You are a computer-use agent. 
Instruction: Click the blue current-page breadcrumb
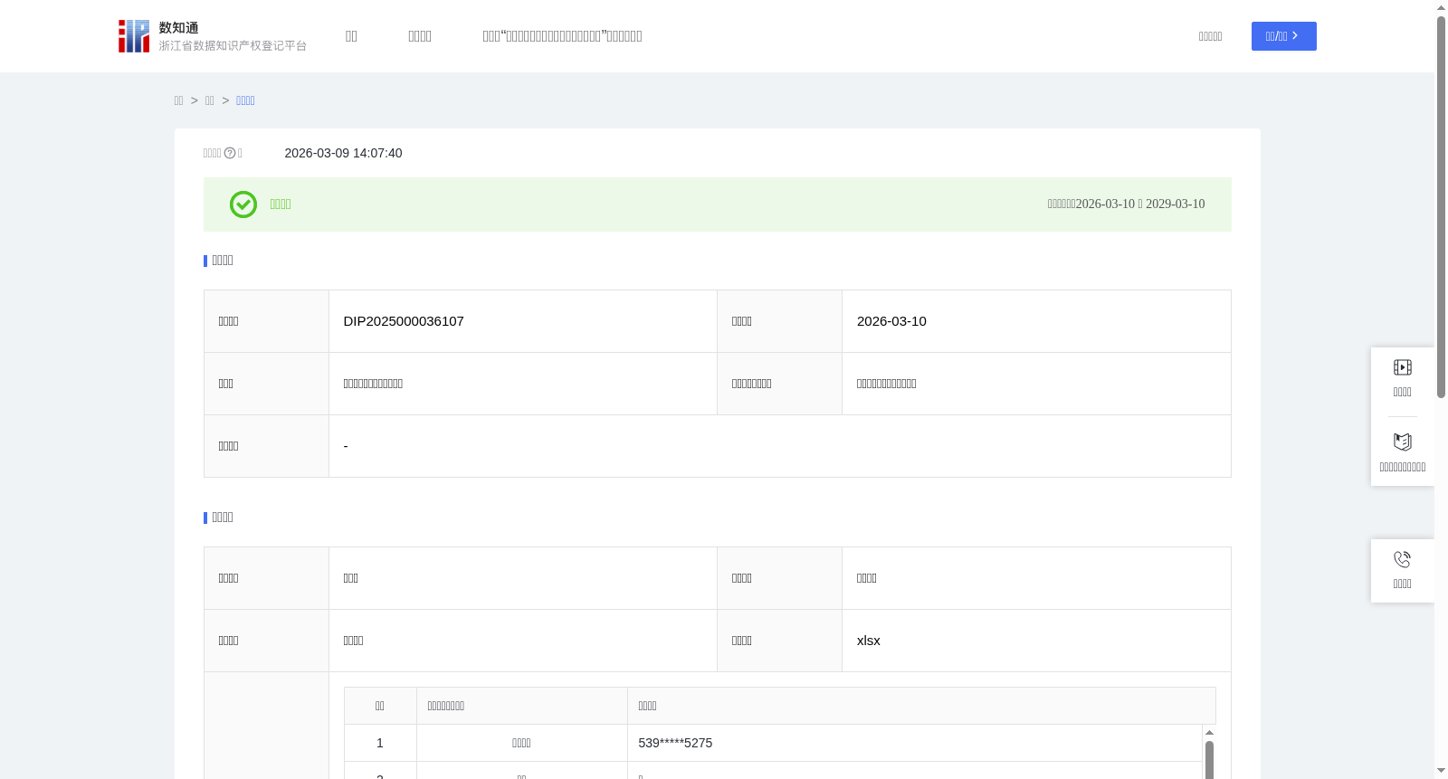pos(245,100)
